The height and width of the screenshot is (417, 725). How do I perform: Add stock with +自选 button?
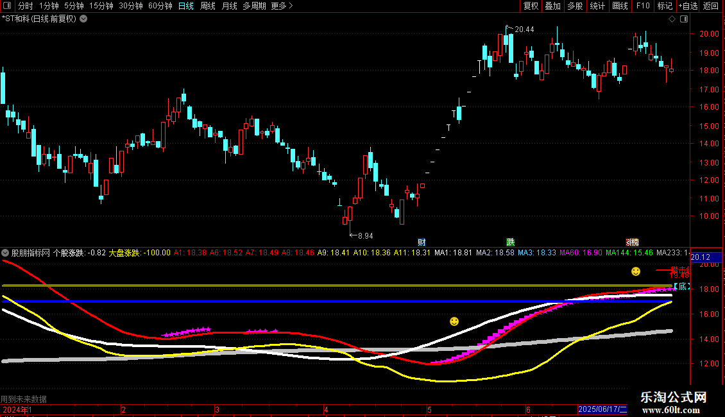pos(688,6)
